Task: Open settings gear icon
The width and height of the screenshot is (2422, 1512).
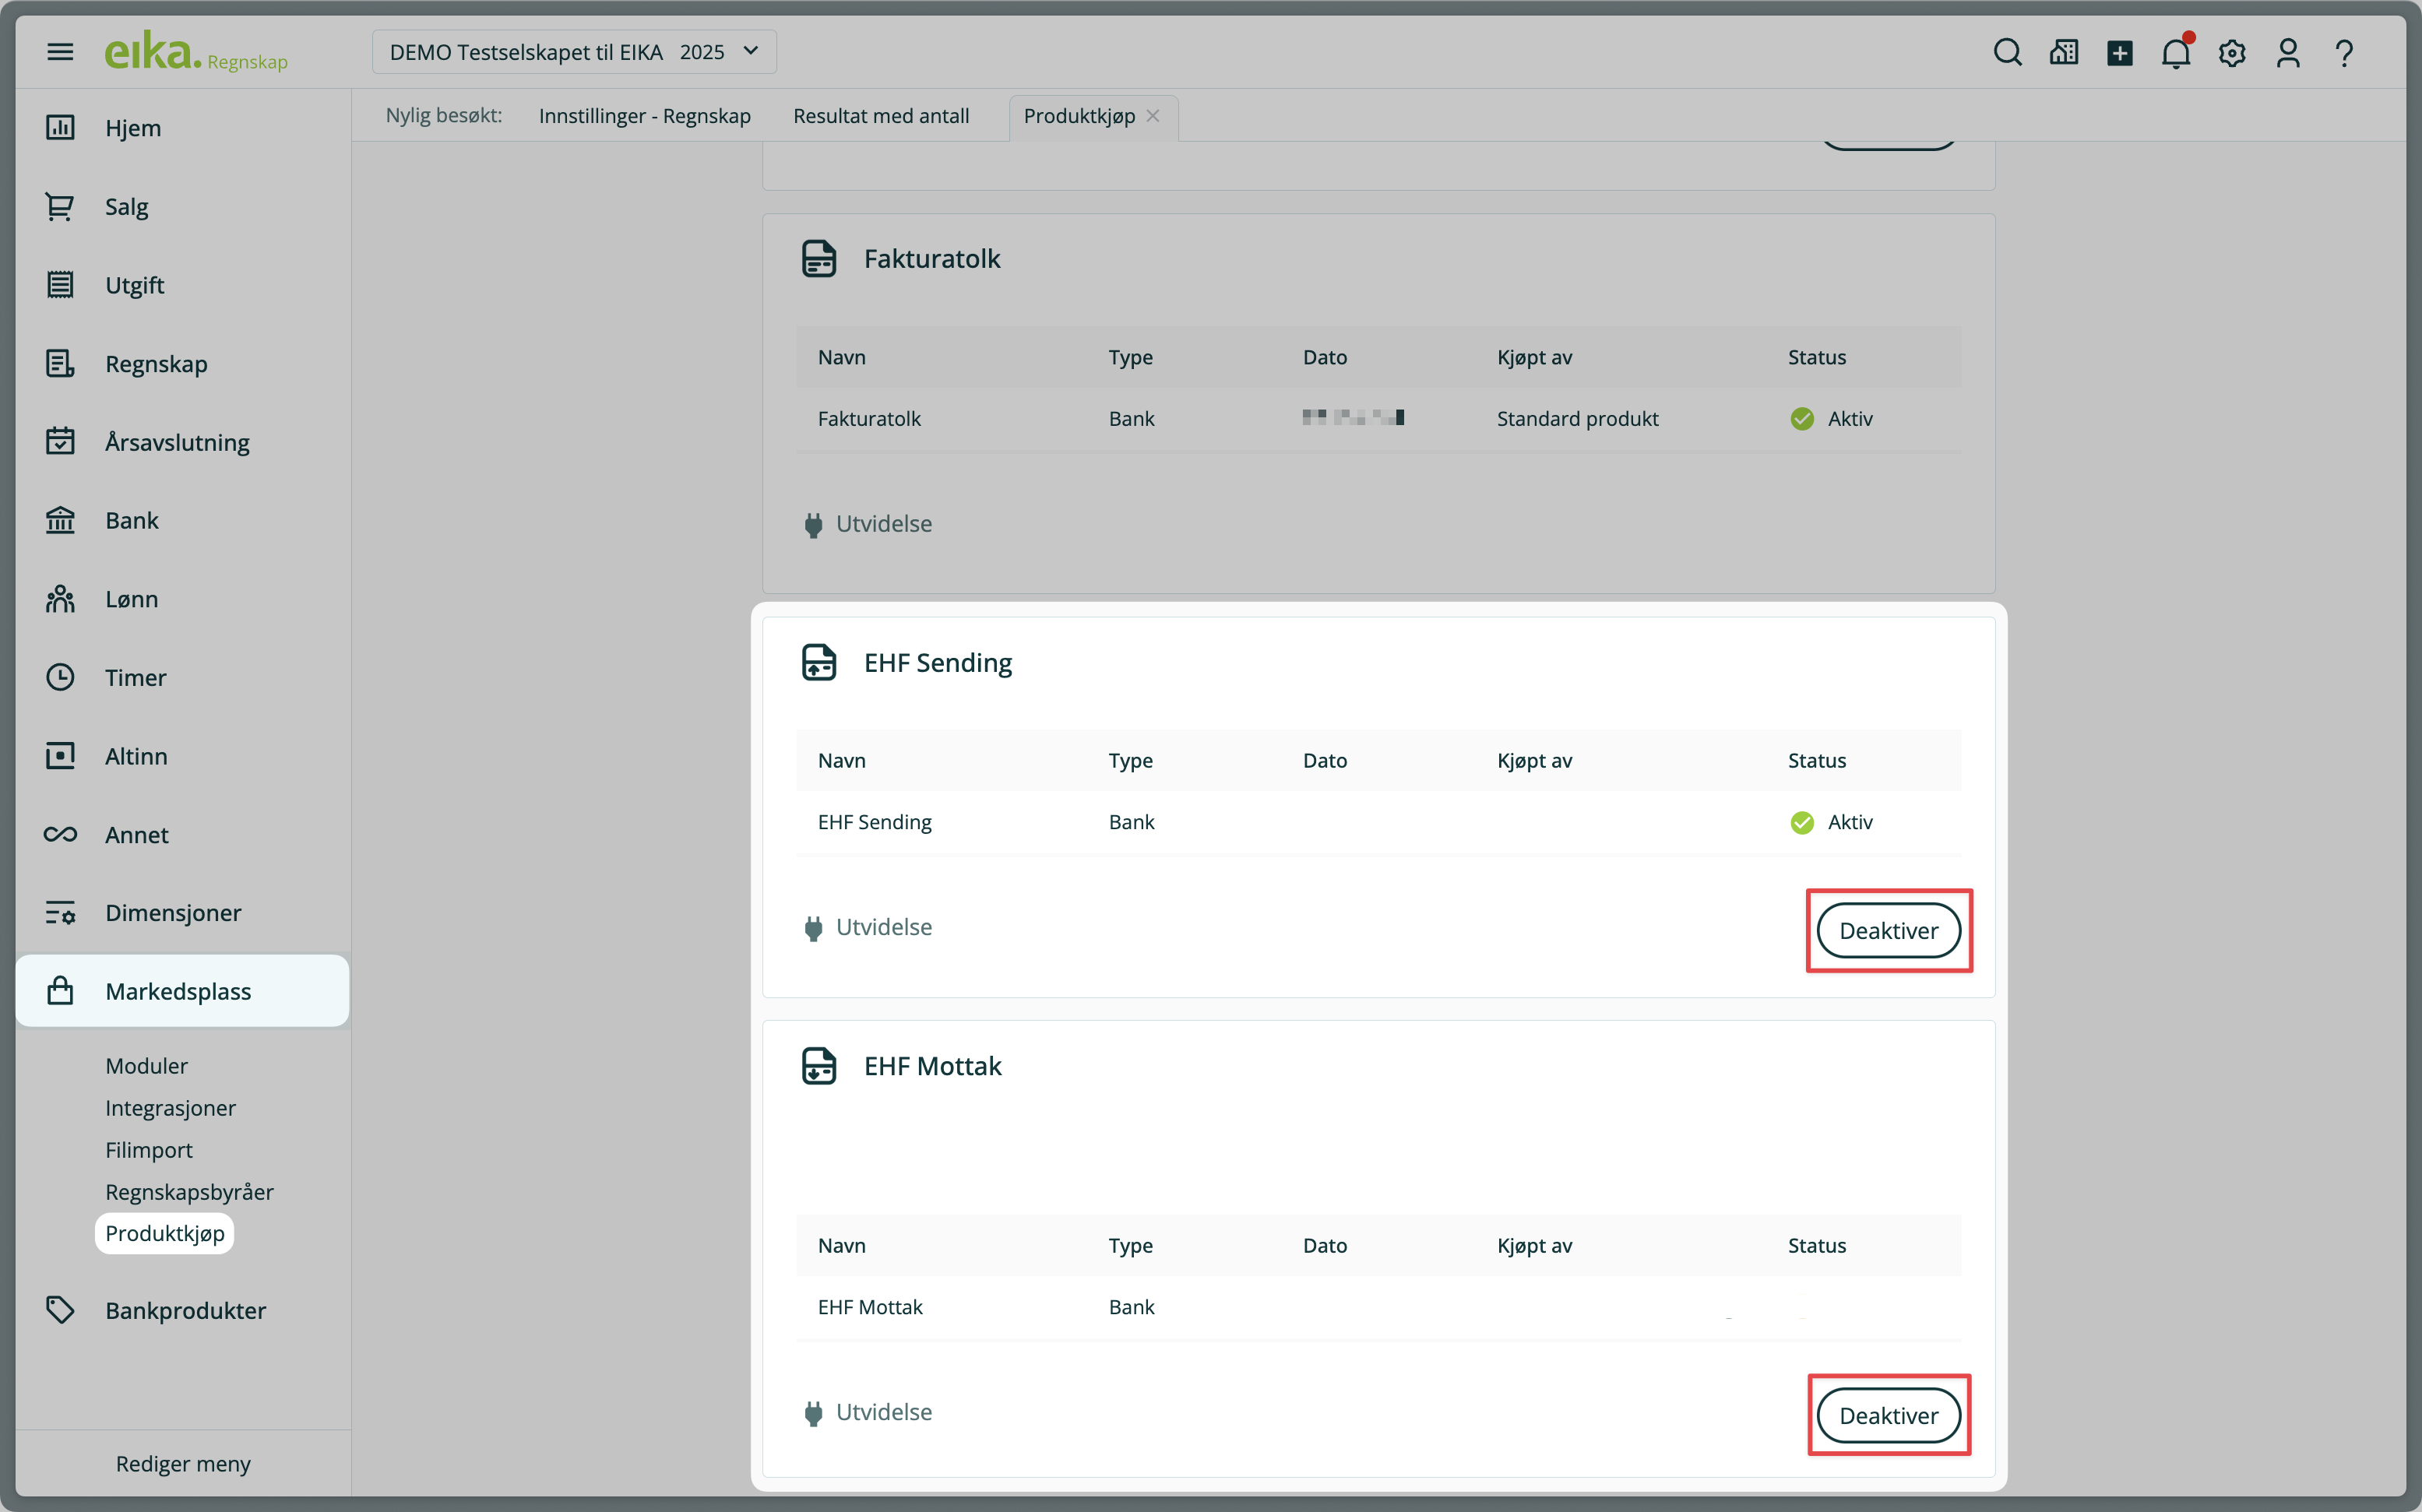Action: [x=2231, y=53]
